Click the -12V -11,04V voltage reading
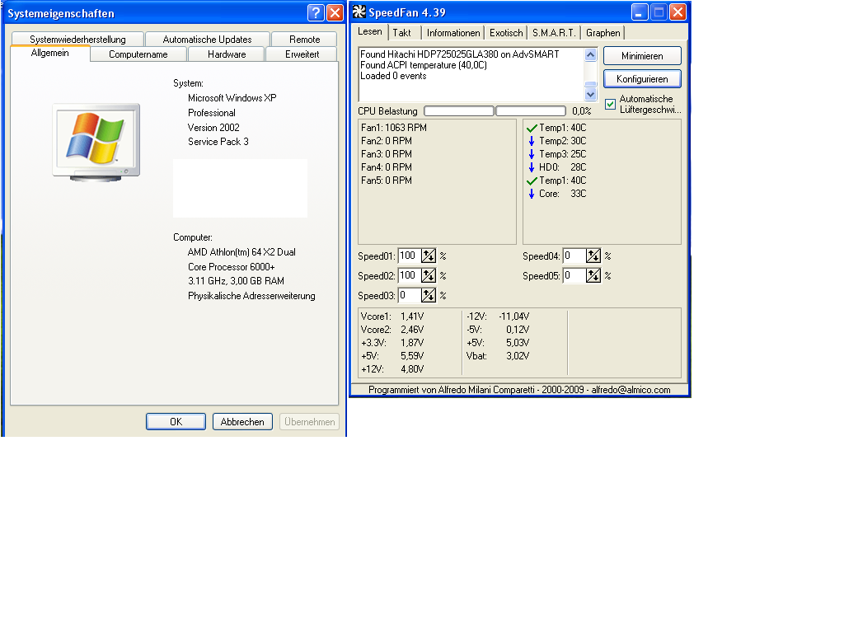 pos(498,316)
